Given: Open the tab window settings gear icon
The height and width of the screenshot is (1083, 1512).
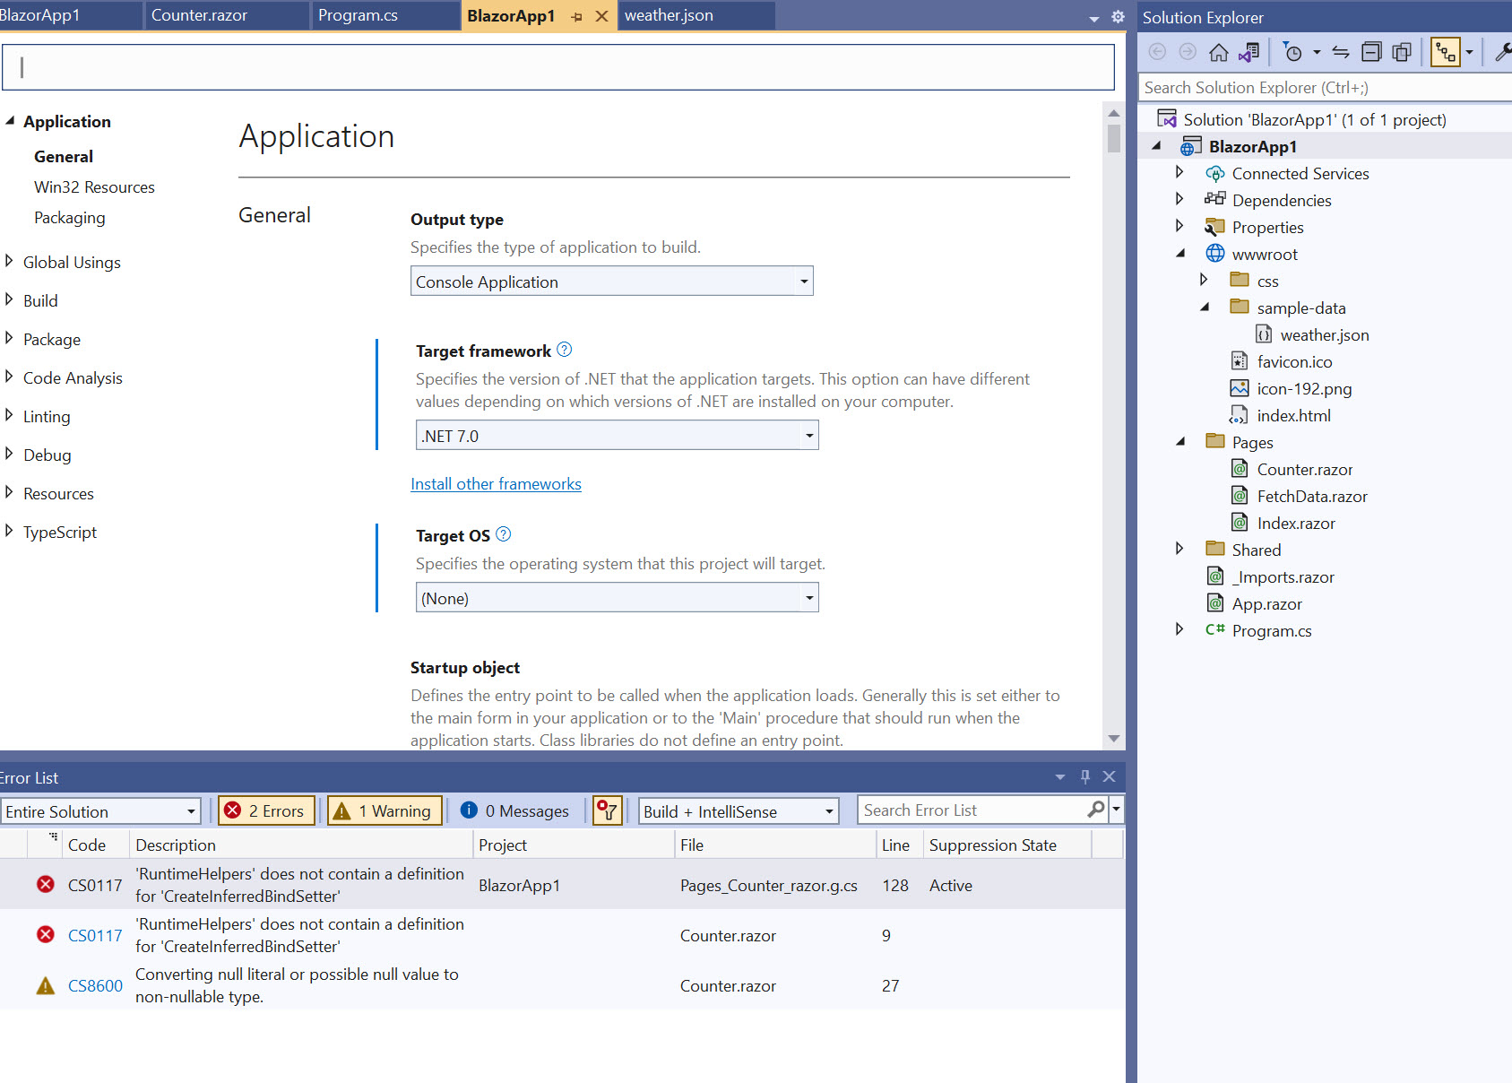Looking at the screenshot, I should [1118, 17].
